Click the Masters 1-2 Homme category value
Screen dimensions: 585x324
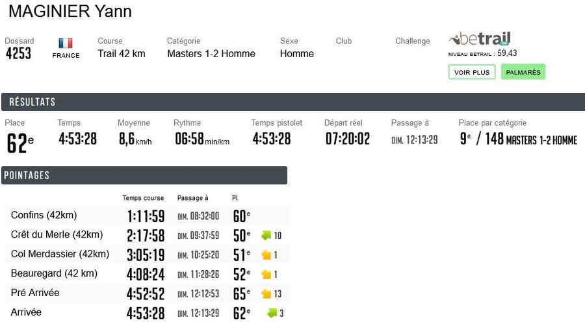[x=211, y=54]
